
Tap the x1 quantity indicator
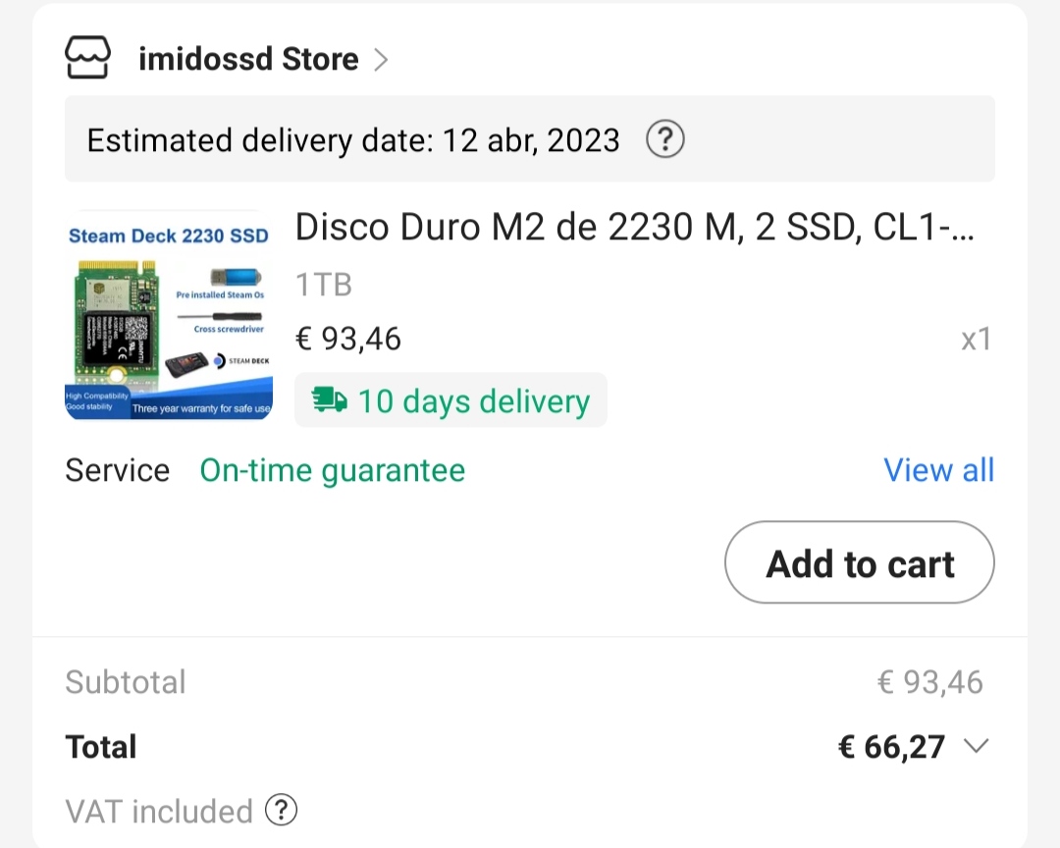point(976,340)
